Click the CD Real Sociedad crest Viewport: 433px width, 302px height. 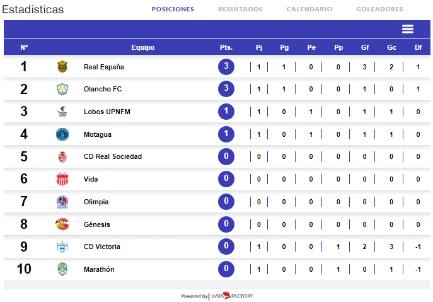(62, 157)
